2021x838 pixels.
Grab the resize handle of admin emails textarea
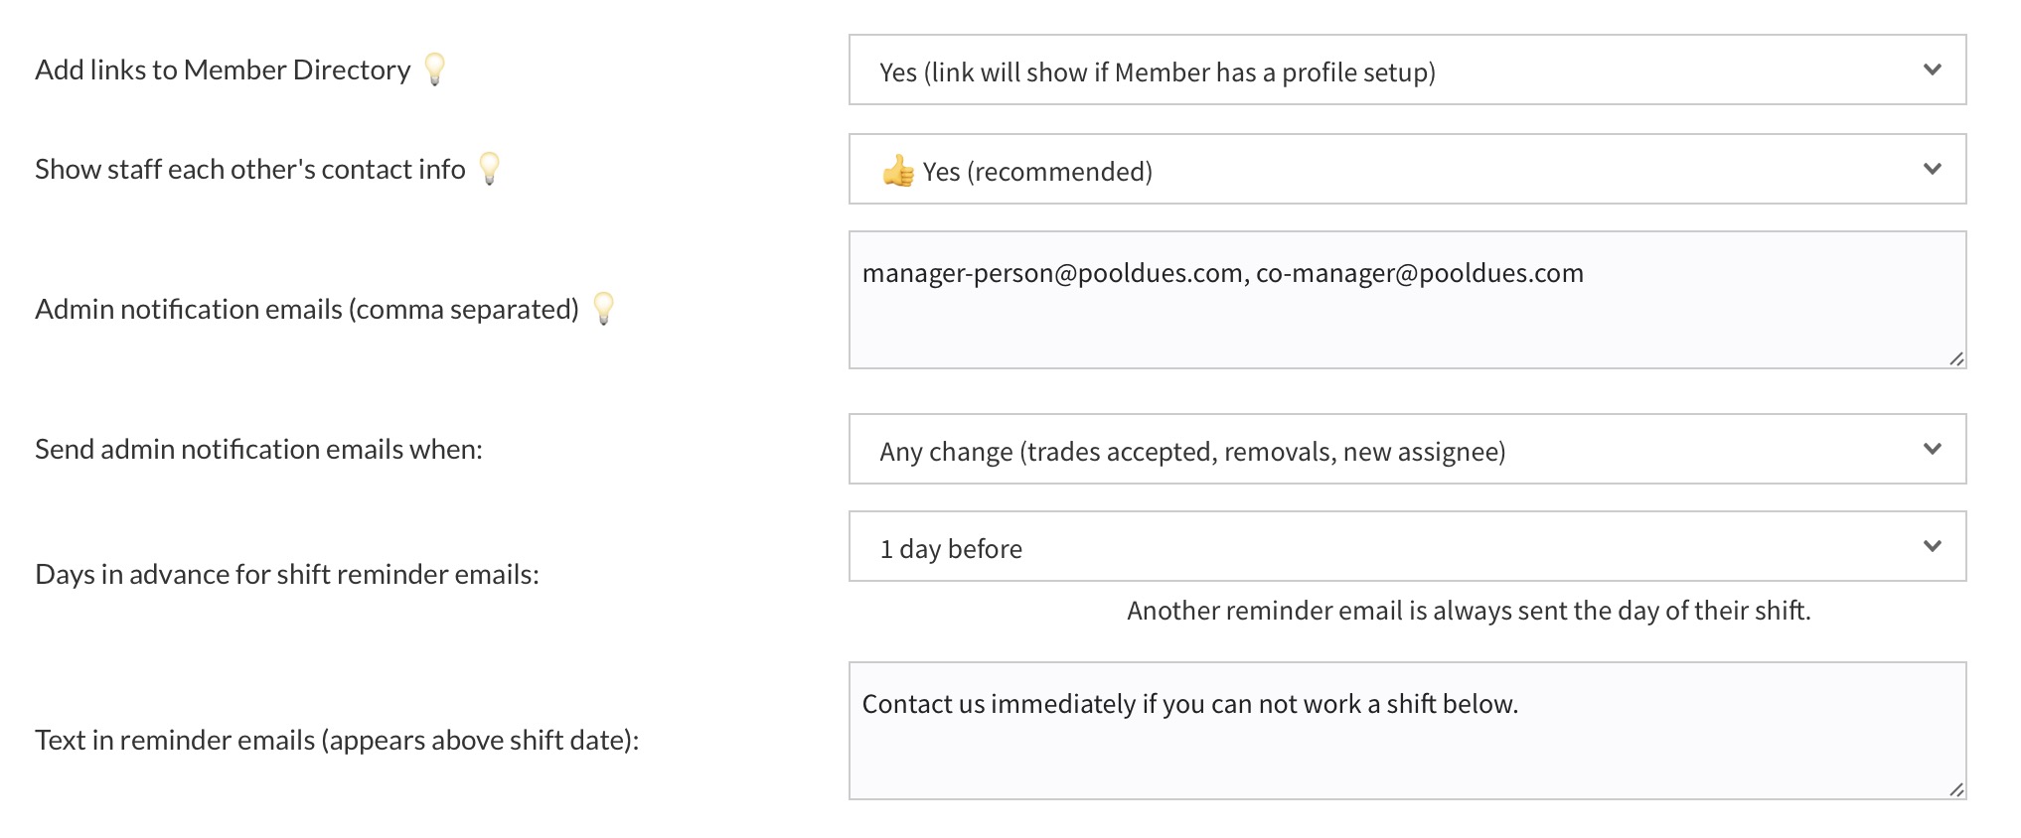point(1955,358)
